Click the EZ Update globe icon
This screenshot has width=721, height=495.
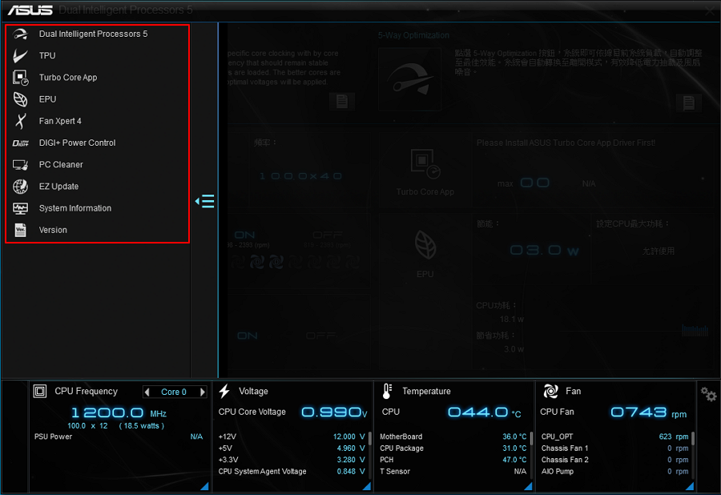20,186
